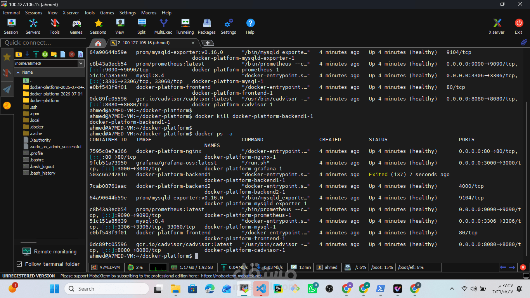
Task: Open the Tunneling tool
Action: [x=185, y=26]
